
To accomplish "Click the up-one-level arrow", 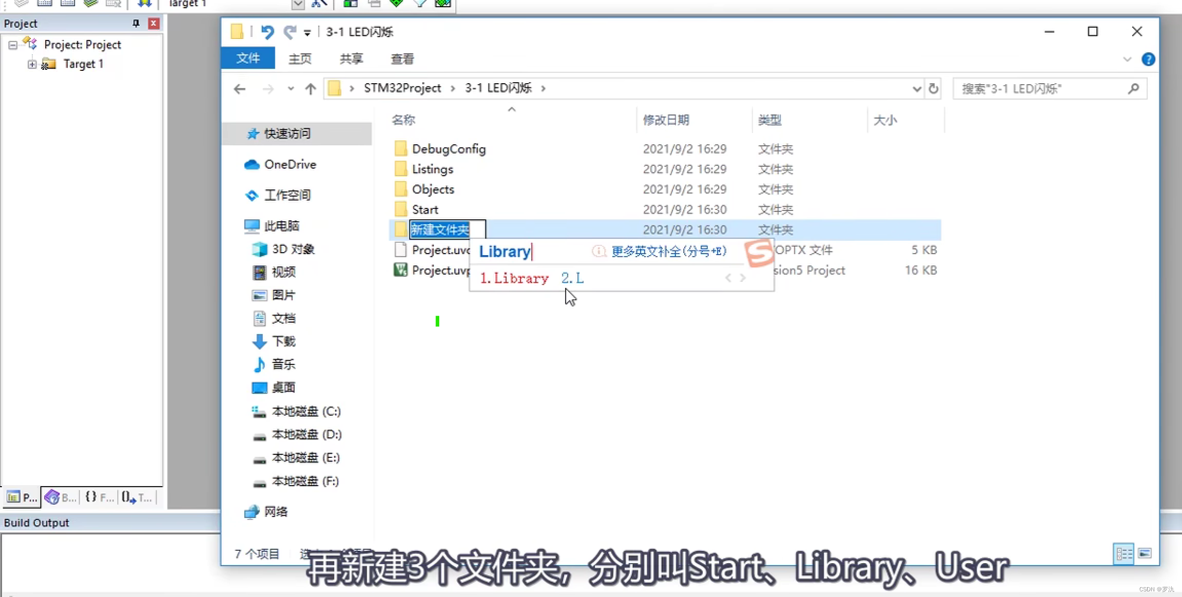I will (x=310, y=89).
